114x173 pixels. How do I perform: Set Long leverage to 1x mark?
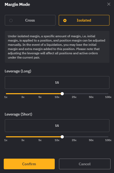6,97
